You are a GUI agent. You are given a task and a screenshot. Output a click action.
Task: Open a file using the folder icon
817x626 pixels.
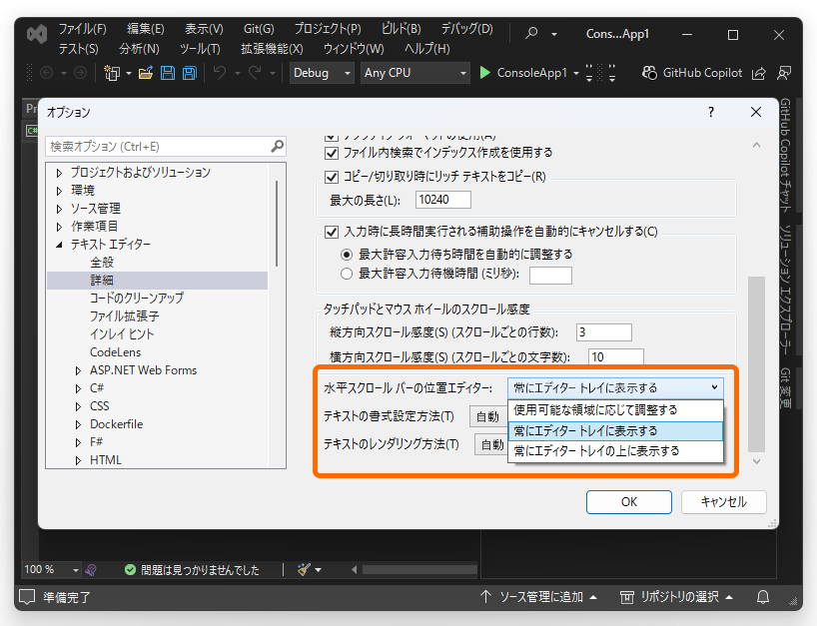coord(147,72)
